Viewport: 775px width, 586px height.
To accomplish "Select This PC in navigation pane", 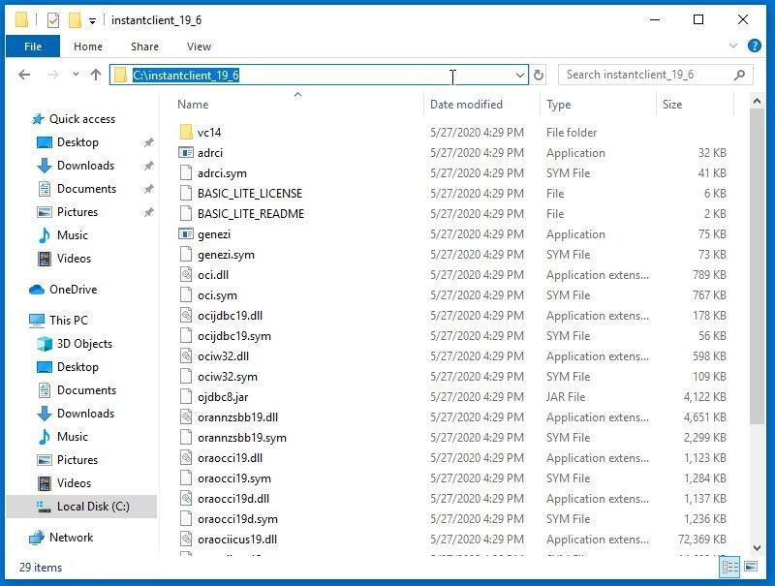I will point(58,321).
